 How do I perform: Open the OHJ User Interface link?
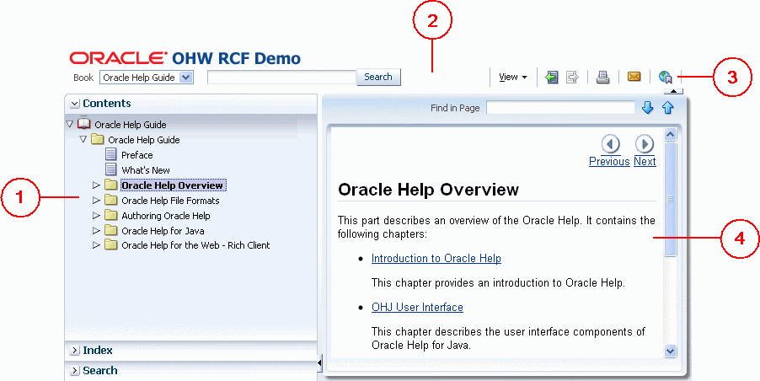point(417,308)
